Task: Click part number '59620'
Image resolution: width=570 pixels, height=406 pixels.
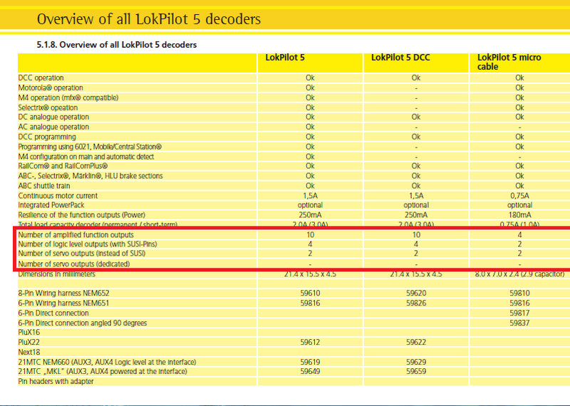Action: [416, 293]
